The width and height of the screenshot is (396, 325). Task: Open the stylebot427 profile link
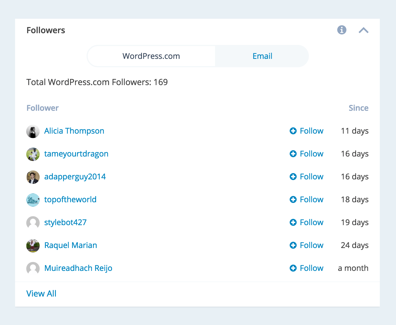coord(65,222)
